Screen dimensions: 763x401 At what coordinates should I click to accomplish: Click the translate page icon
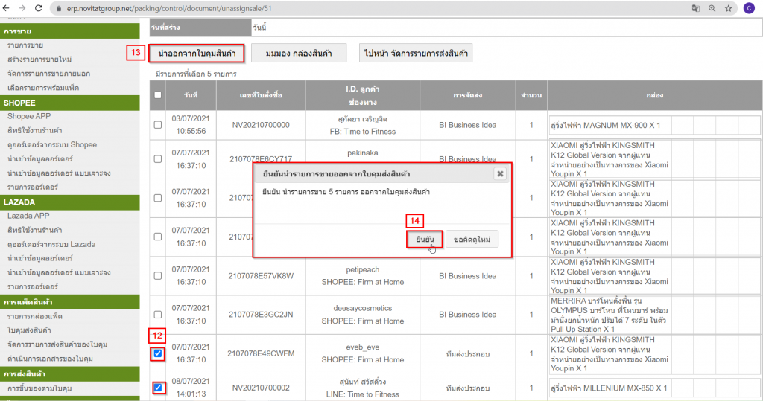click(x=695, y=8)
